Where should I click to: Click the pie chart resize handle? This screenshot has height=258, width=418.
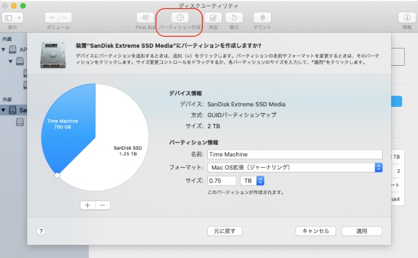(57, 175)
